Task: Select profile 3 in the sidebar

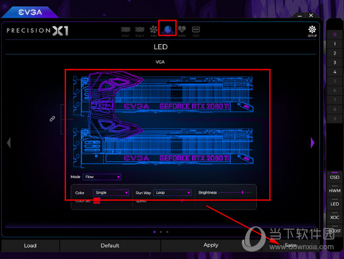Action: (335, 62)
